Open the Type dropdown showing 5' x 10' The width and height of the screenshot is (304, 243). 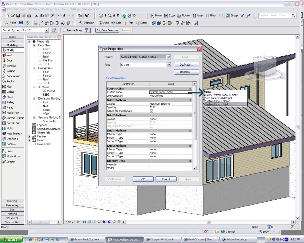169,65
